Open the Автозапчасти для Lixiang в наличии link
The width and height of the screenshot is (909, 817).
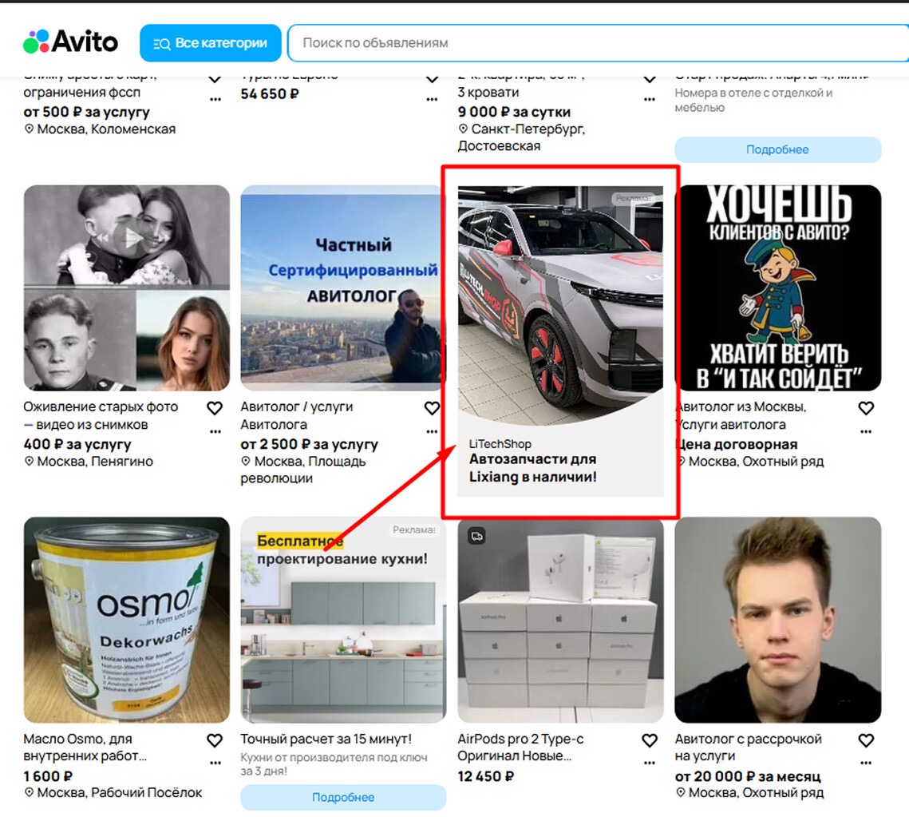coord(532,469)
